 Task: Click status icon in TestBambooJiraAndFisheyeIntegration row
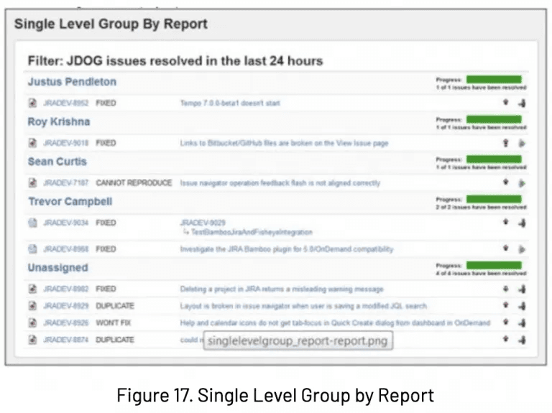[522, 223]
